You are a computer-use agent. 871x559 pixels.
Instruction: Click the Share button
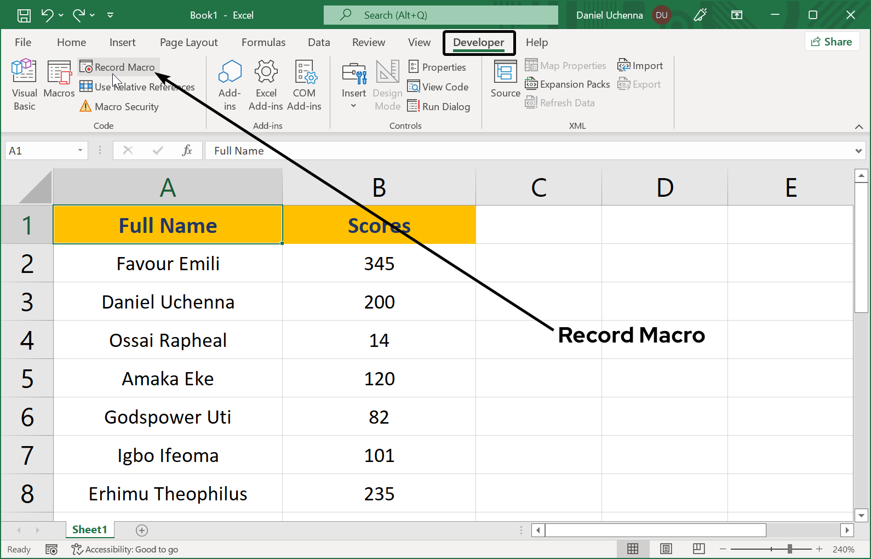tap(832, 42)
